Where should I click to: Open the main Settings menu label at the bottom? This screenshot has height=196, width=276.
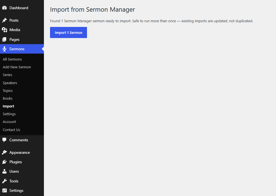[16, 190]
